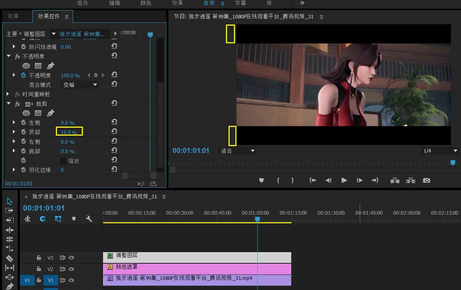Select the Track Select Forward tool
Image resolution: width=461 pixels, height=290 pixels.
tap(10, 210)
